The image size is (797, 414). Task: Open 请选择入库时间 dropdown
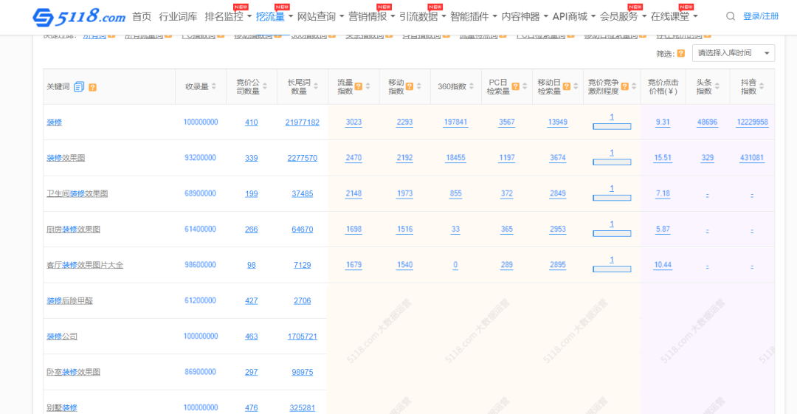(733, 53)
